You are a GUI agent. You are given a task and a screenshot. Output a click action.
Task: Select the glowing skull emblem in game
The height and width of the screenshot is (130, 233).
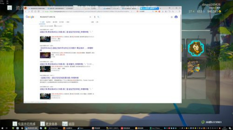[196, 48]
